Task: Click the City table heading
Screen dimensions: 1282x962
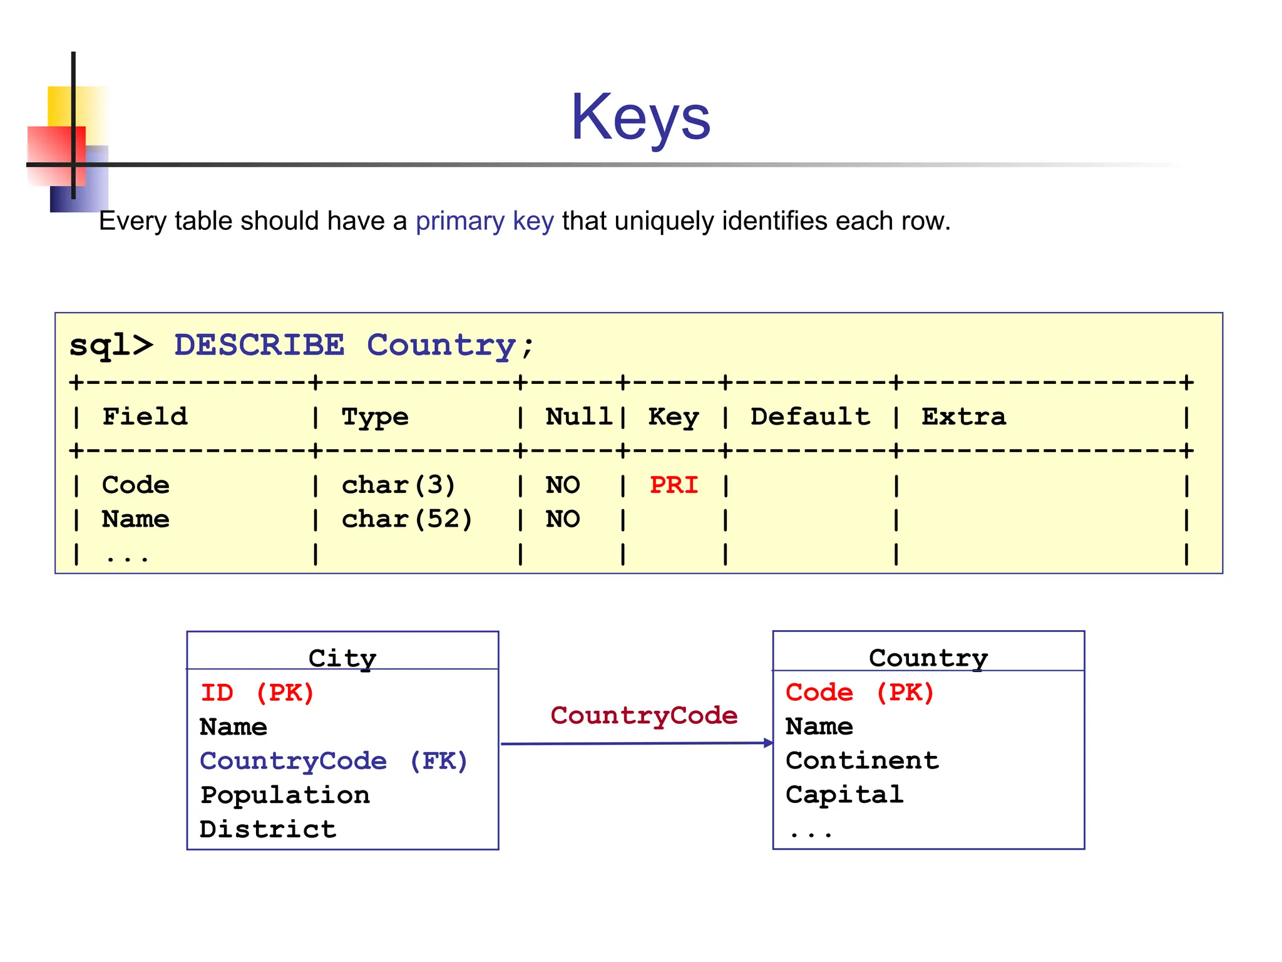Action: coord(342,658)
